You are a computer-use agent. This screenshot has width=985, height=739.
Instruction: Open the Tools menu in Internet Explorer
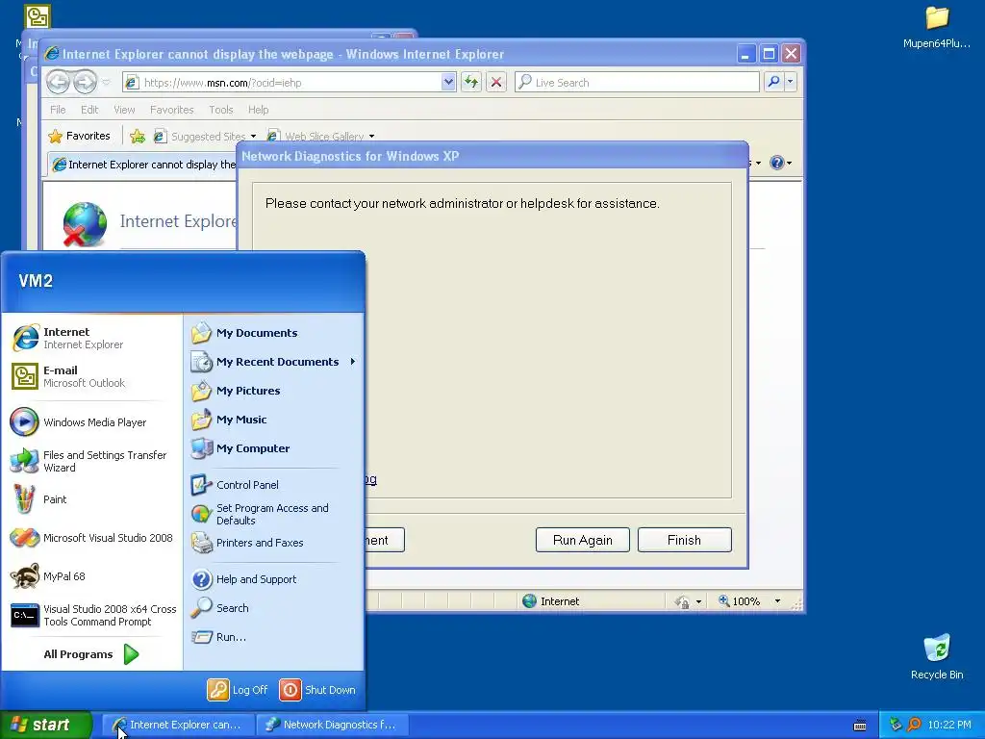[x=221, y=110]
